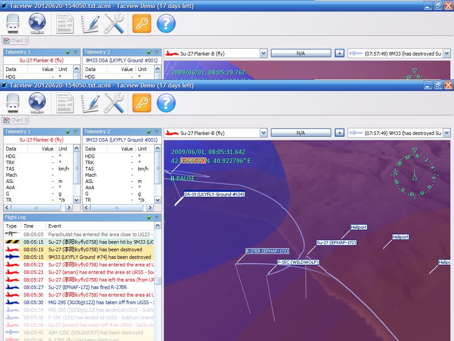This screenshot has width=454, height=341.
Task: Open the Su-27 Flanker-B dropdown in back window
Action: click(263, 54)
